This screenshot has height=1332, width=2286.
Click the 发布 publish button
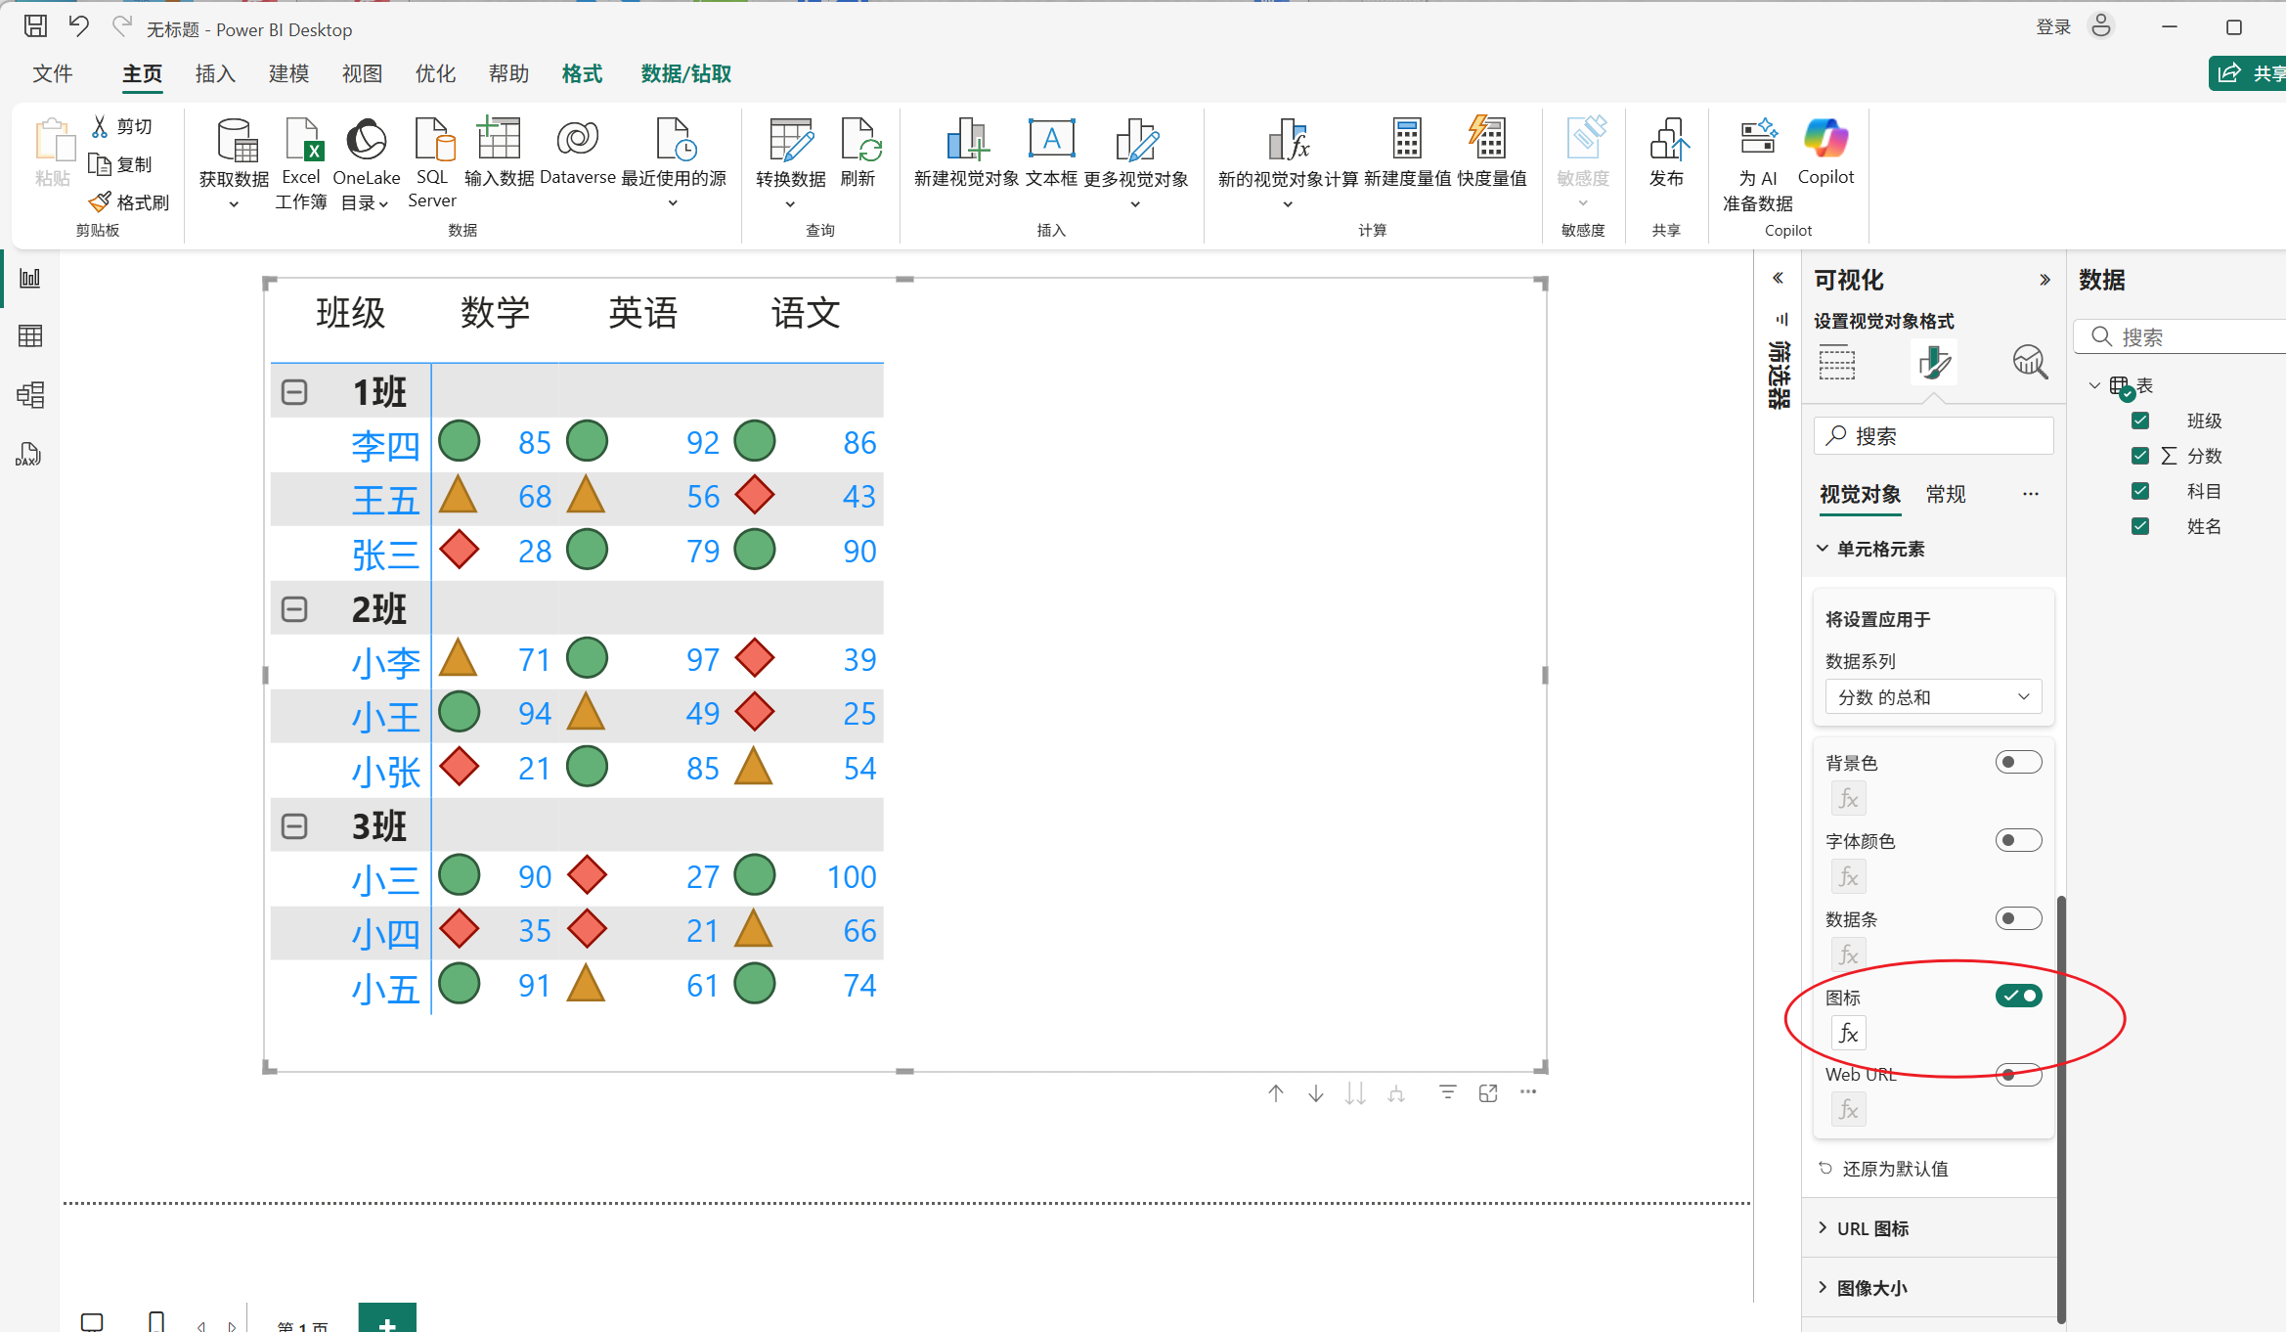click(1666, 152)
